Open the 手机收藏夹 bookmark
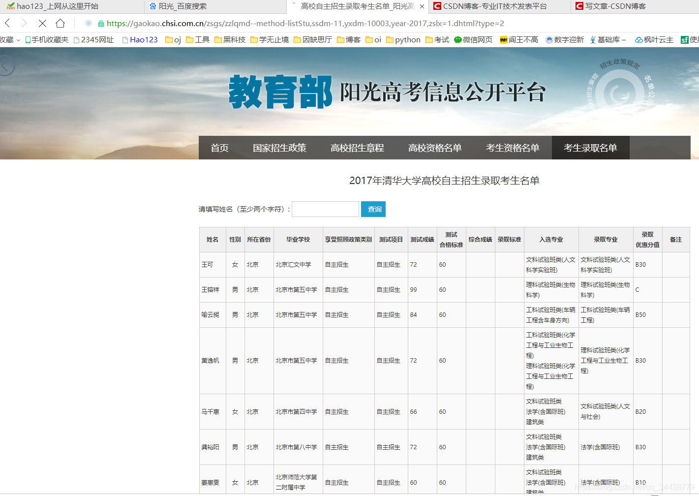Viewport: 699px width, 496px height. click(47, 39)
